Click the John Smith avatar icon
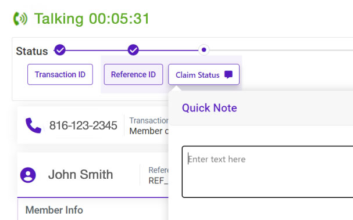Image resolution: width=353 pixels, height=220 pixels. pyautogui.click(x=28, y=175)
